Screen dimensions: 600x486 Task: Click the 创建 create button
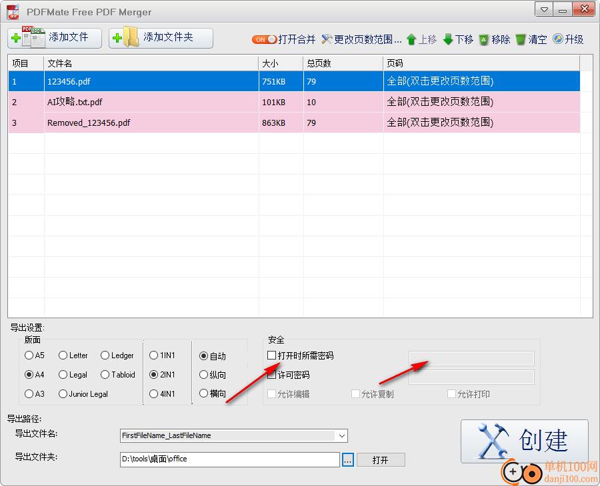tap(524, 441)
